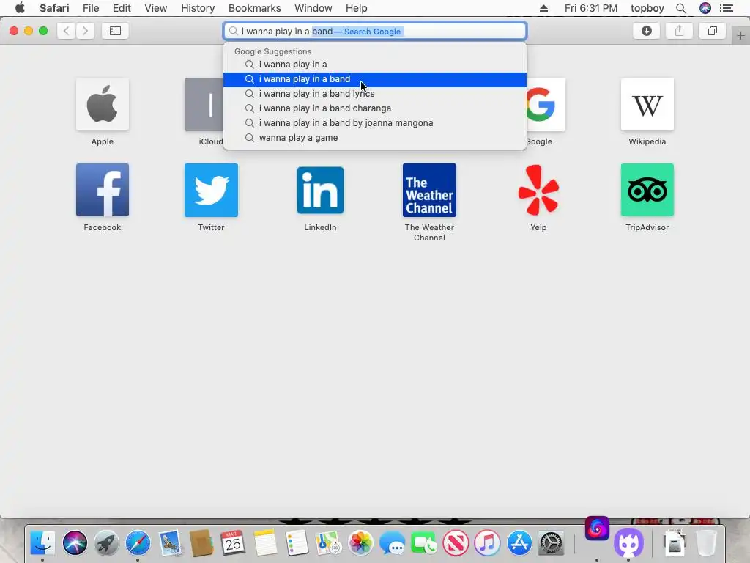The image size is (750, 563).
Task: Open Finder from the Dock
Action: [x=43, y=543]
